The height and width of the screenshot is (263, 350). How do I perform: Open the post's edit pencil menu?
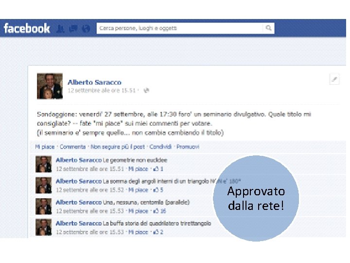[x=334, y=79]
